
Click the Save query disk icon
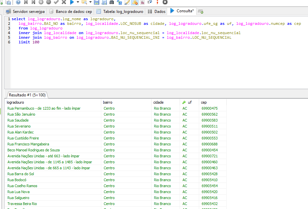96,2
